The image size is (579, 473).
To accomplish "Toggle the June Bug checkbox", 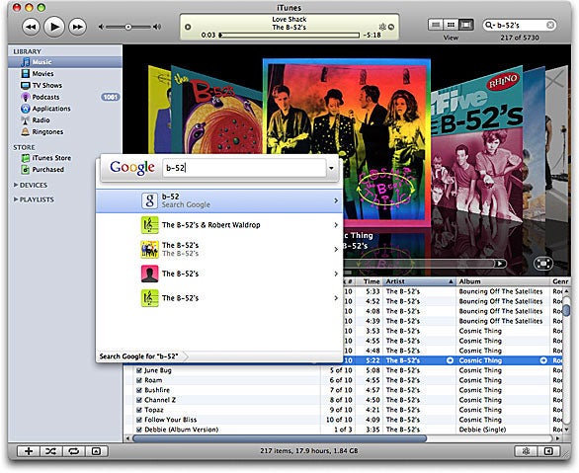I will (139, 370).
